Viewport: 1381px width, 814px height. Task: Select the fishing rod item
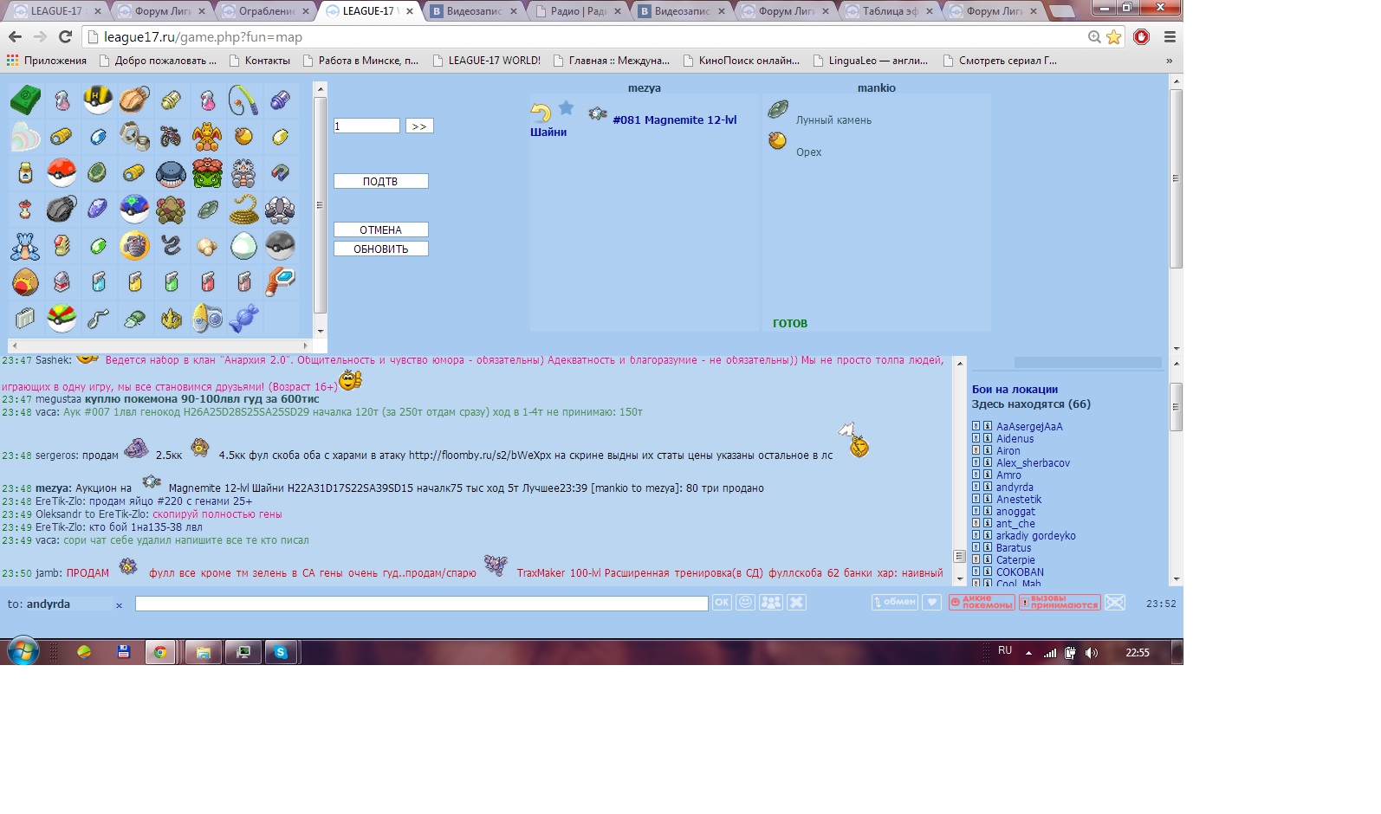243,100
